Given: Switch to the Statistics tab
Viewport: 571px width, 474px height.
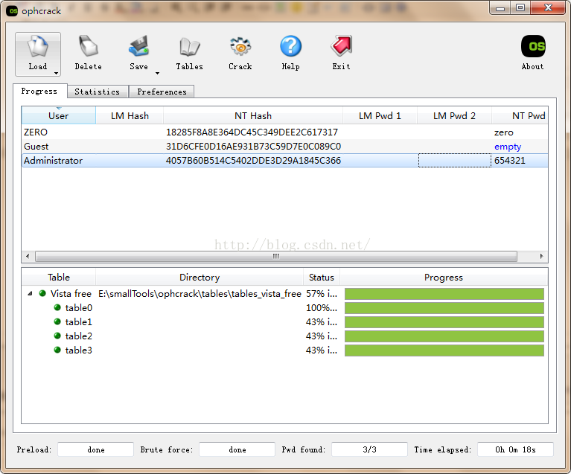Looking at the screenshot, I should (x=98, y=92).
